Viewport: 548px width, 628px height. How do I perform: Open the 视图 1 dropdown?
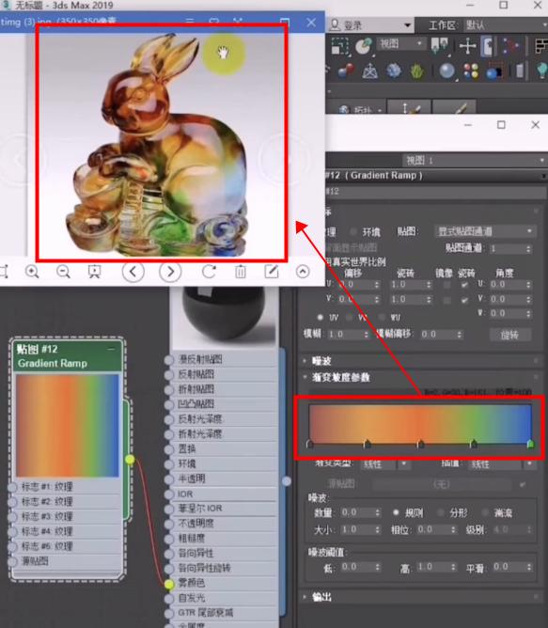click(475, 161)
